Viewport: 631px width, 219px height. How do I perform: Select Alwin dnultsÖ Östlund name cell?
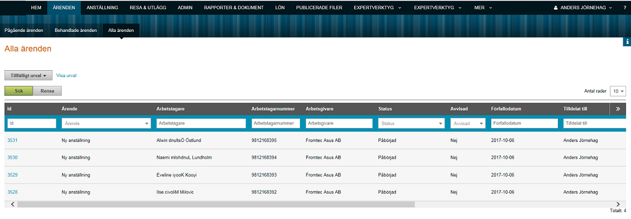click(178, 140)
